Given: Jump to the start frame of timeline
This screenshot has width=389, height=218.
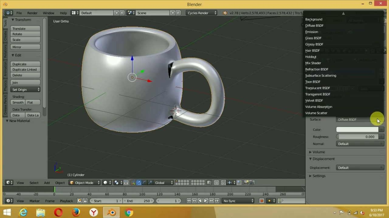Looking at the screenshot, I should 189,201.
